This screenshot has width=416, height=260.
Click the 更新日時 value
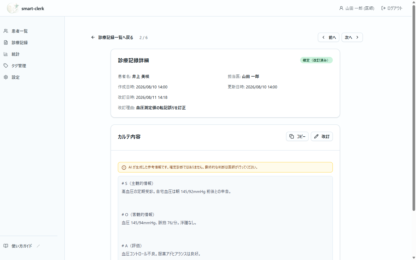[261, 87]
